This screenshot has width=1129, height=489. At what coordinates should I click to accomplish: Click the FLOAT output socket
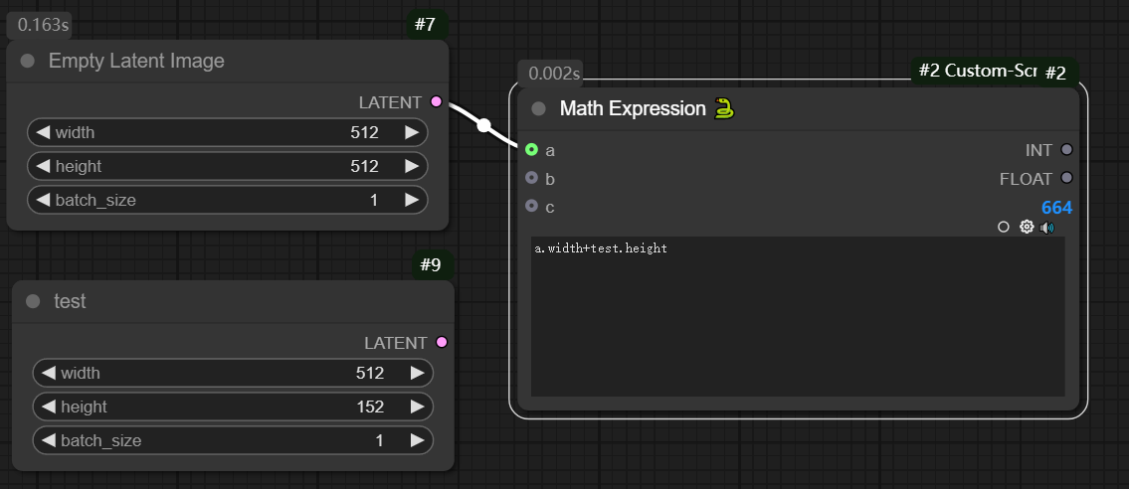tap(1066, 178)
